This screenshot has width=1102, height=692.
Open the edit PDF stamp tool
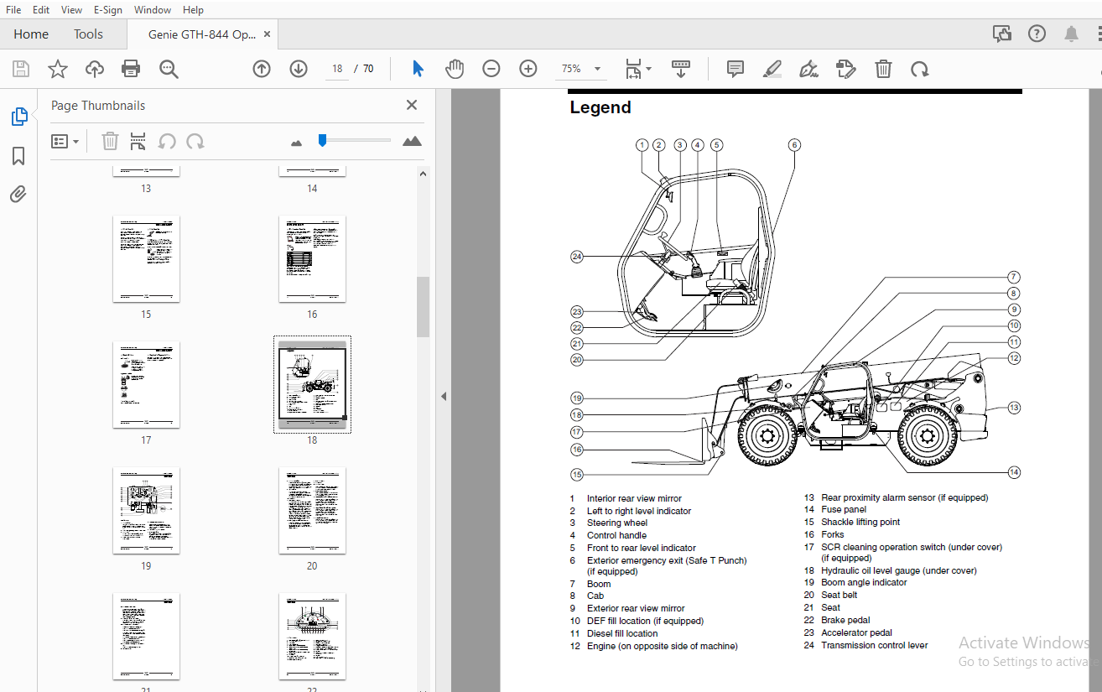click(845, 69)
